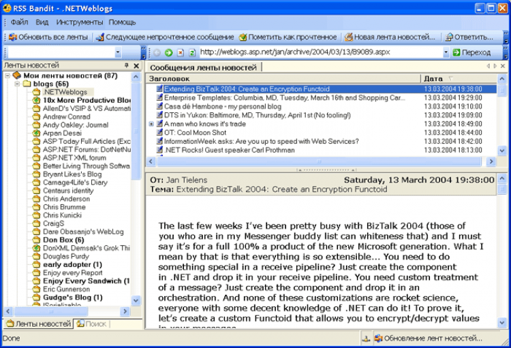Image resolution: width=511 pixels, height=348 pixels.
Task: Click the Переход go button
Action: pyautogui.click(x=471, y=52)
